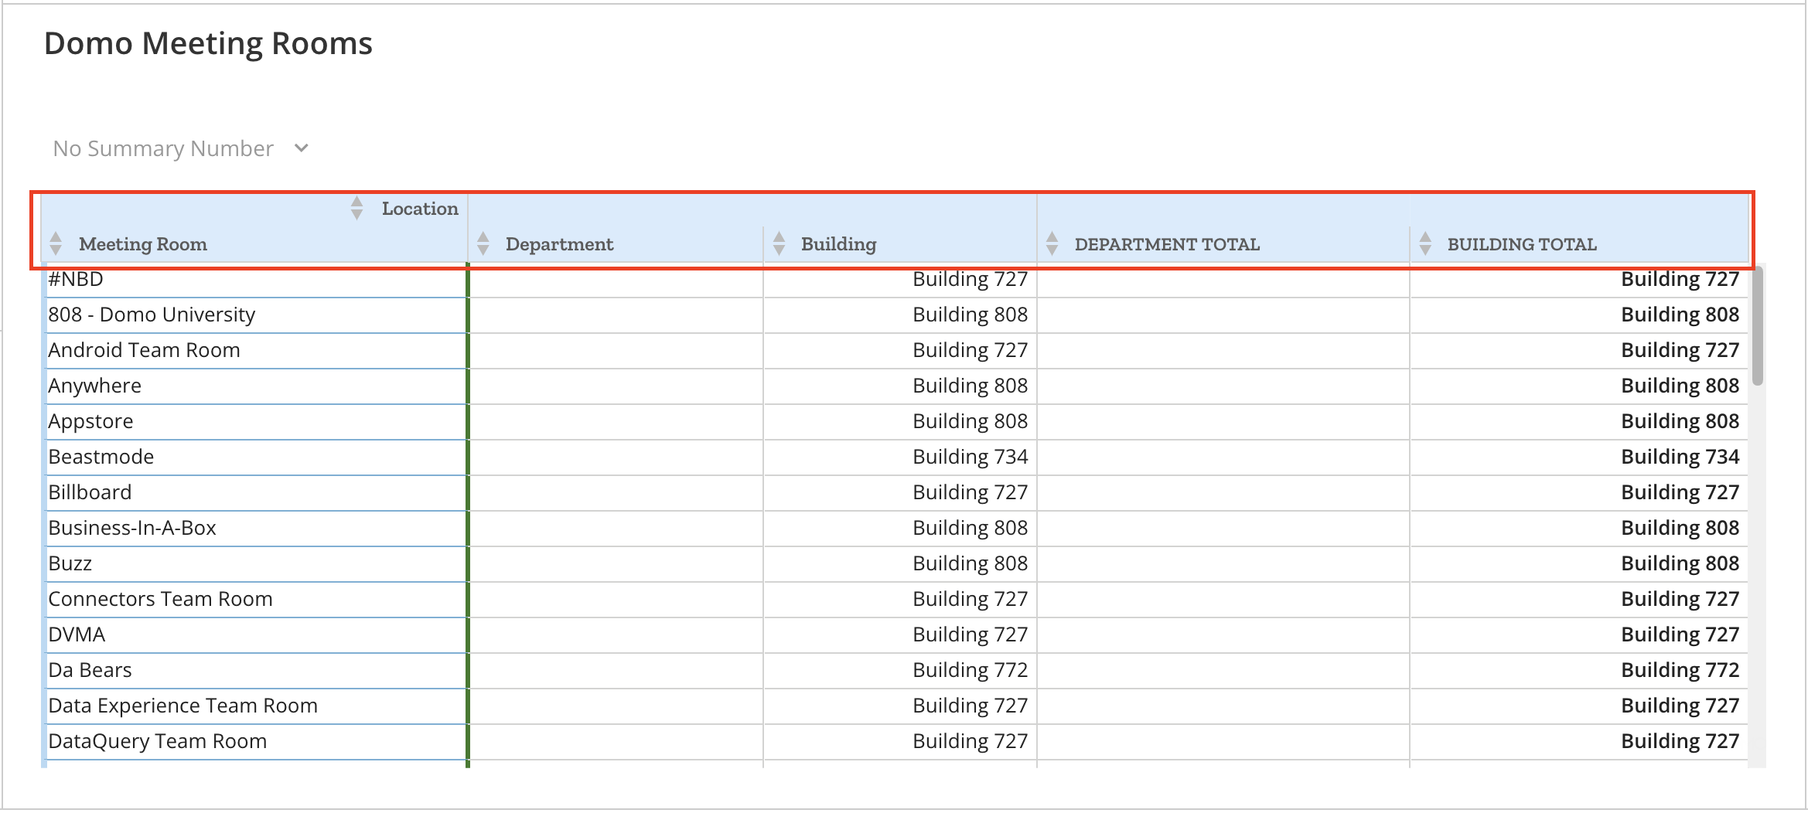Viewport: 1808px width, 813px height.
Task: Sort the DEPARTMENT TOTAL column
Action: 1052,243
